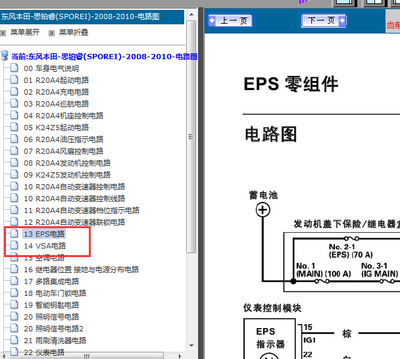Click the 上一页 previous page button

click(x=230, y=20)
